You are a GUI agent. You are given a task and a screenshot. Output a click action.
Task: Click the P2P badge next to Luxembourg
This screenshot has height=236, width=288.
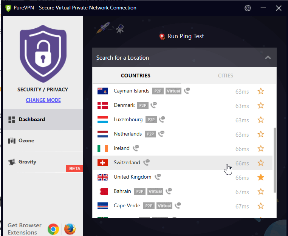[151, 120]
